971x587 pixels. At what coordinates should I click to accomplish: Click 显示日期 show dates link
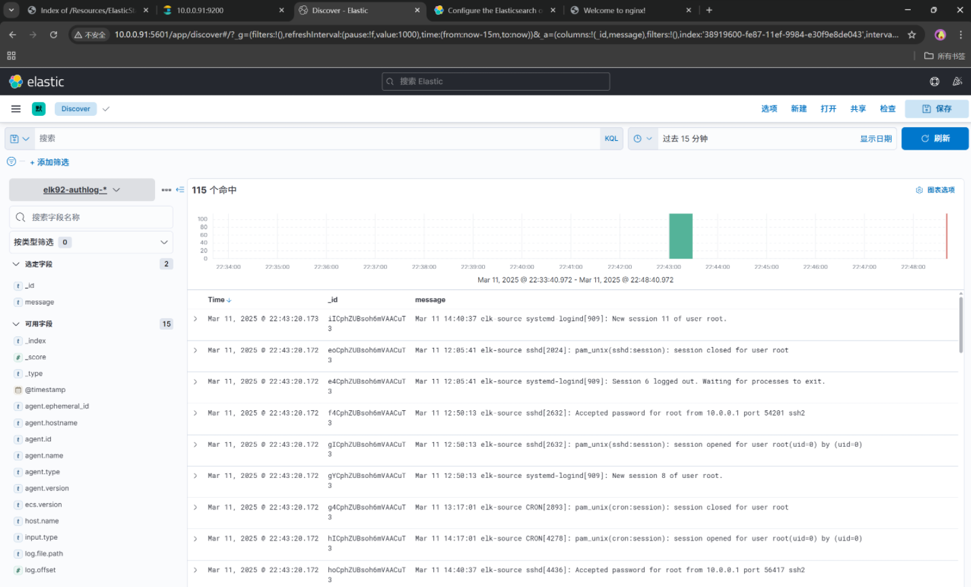point(876,139)
